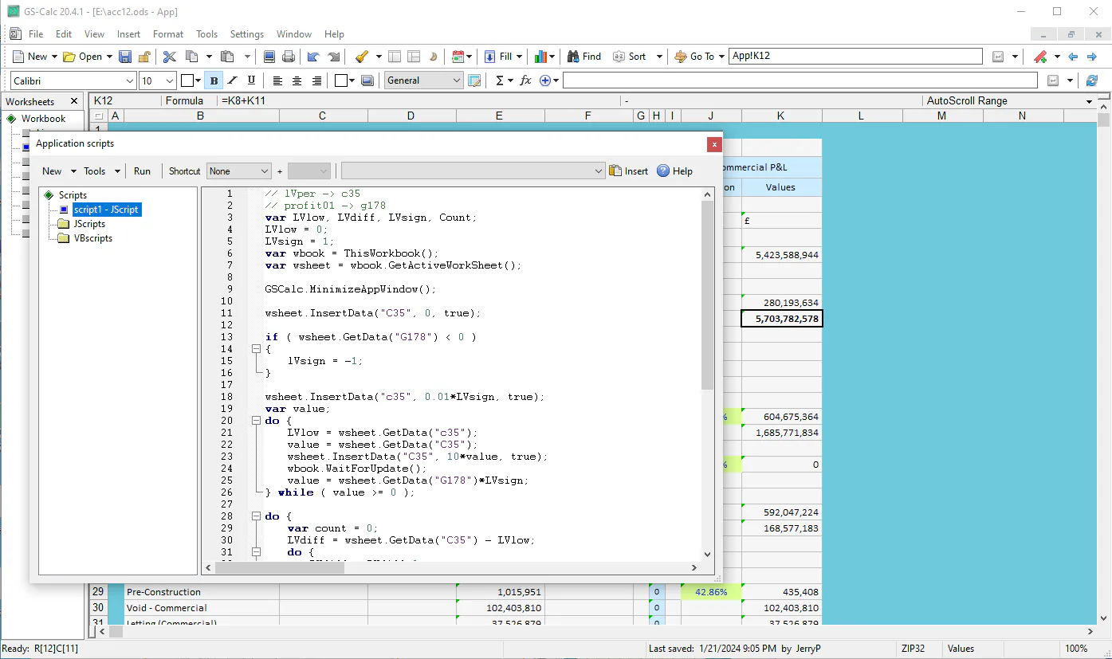Screen dimensions: 1112x659
Task: Click the Sort button
Action: click(629, 57)
